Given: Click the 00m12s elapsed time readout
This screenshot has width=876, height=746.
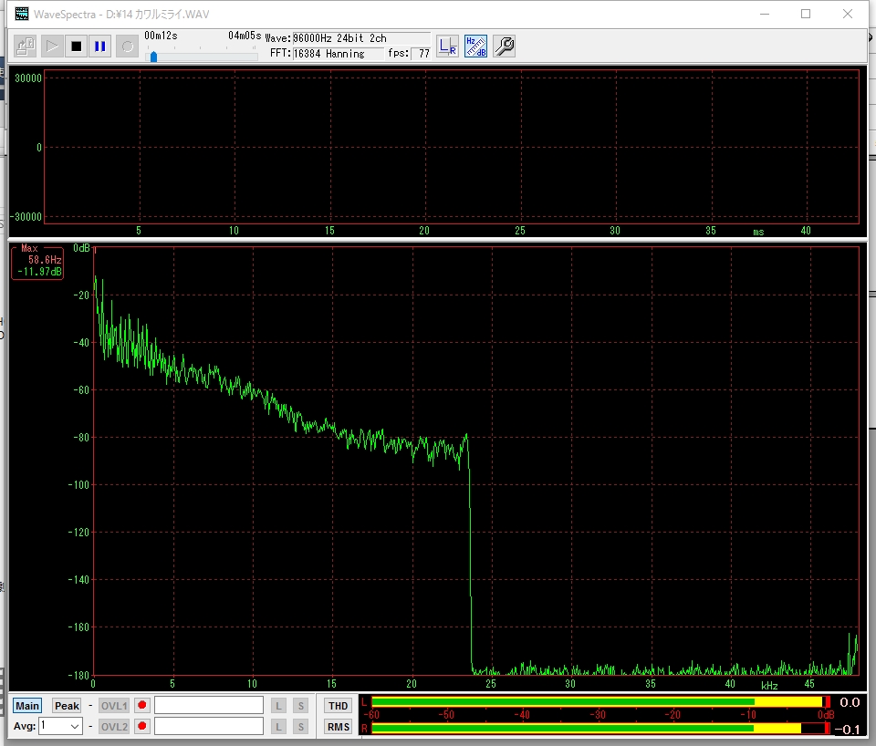Looking at the screenshot, I should (161, 36).
